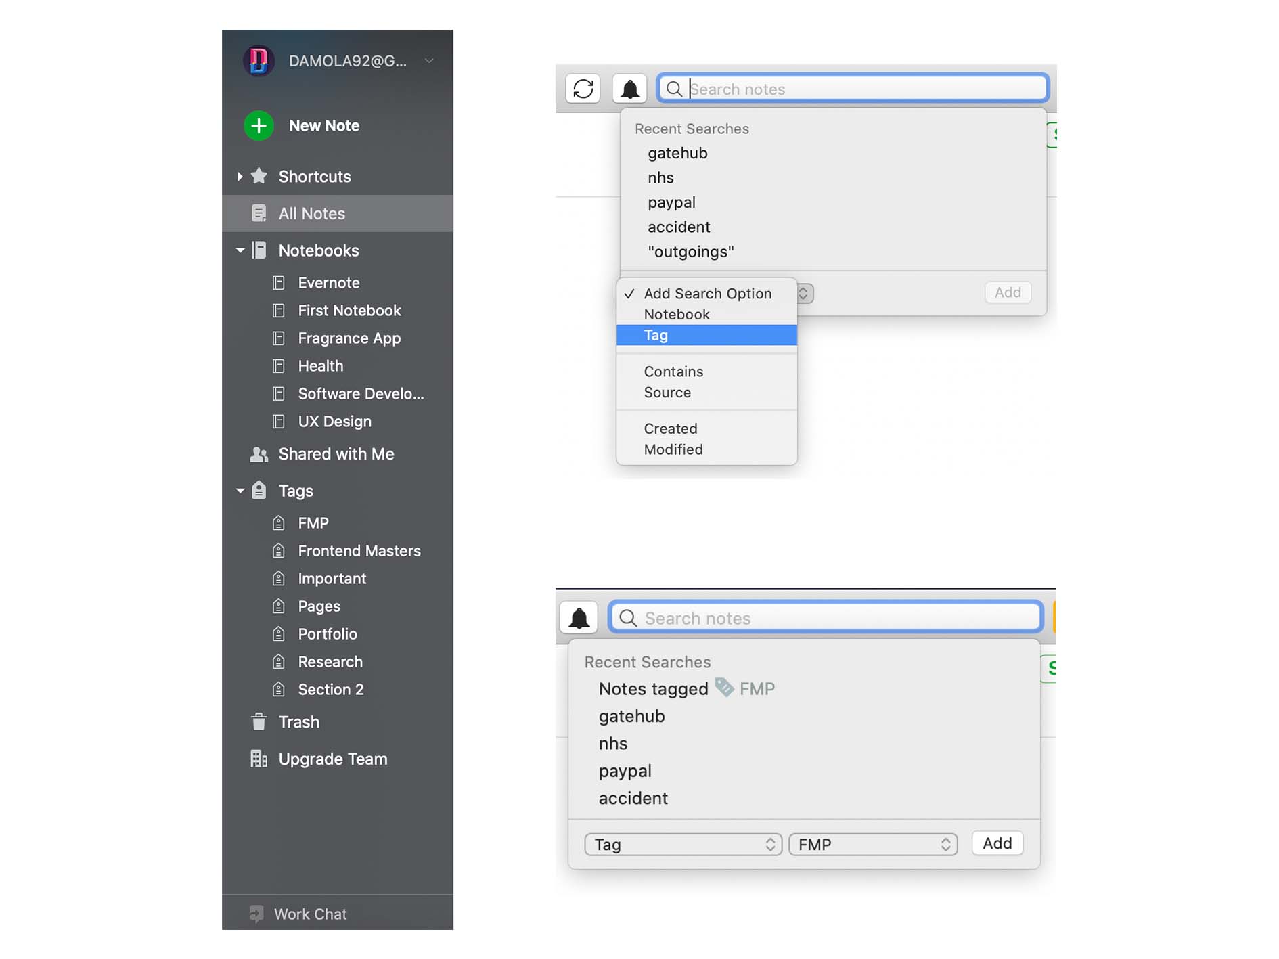1279x959 pixels.
Task: Click Upgrade Team link
Action: (333, 759)
